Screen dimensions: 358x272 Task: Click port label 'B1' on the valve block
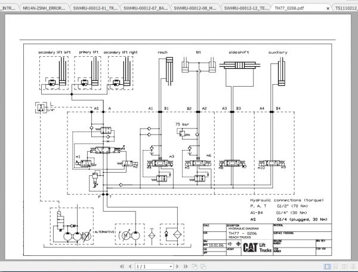pyautogui.click(x=166, y=108)
